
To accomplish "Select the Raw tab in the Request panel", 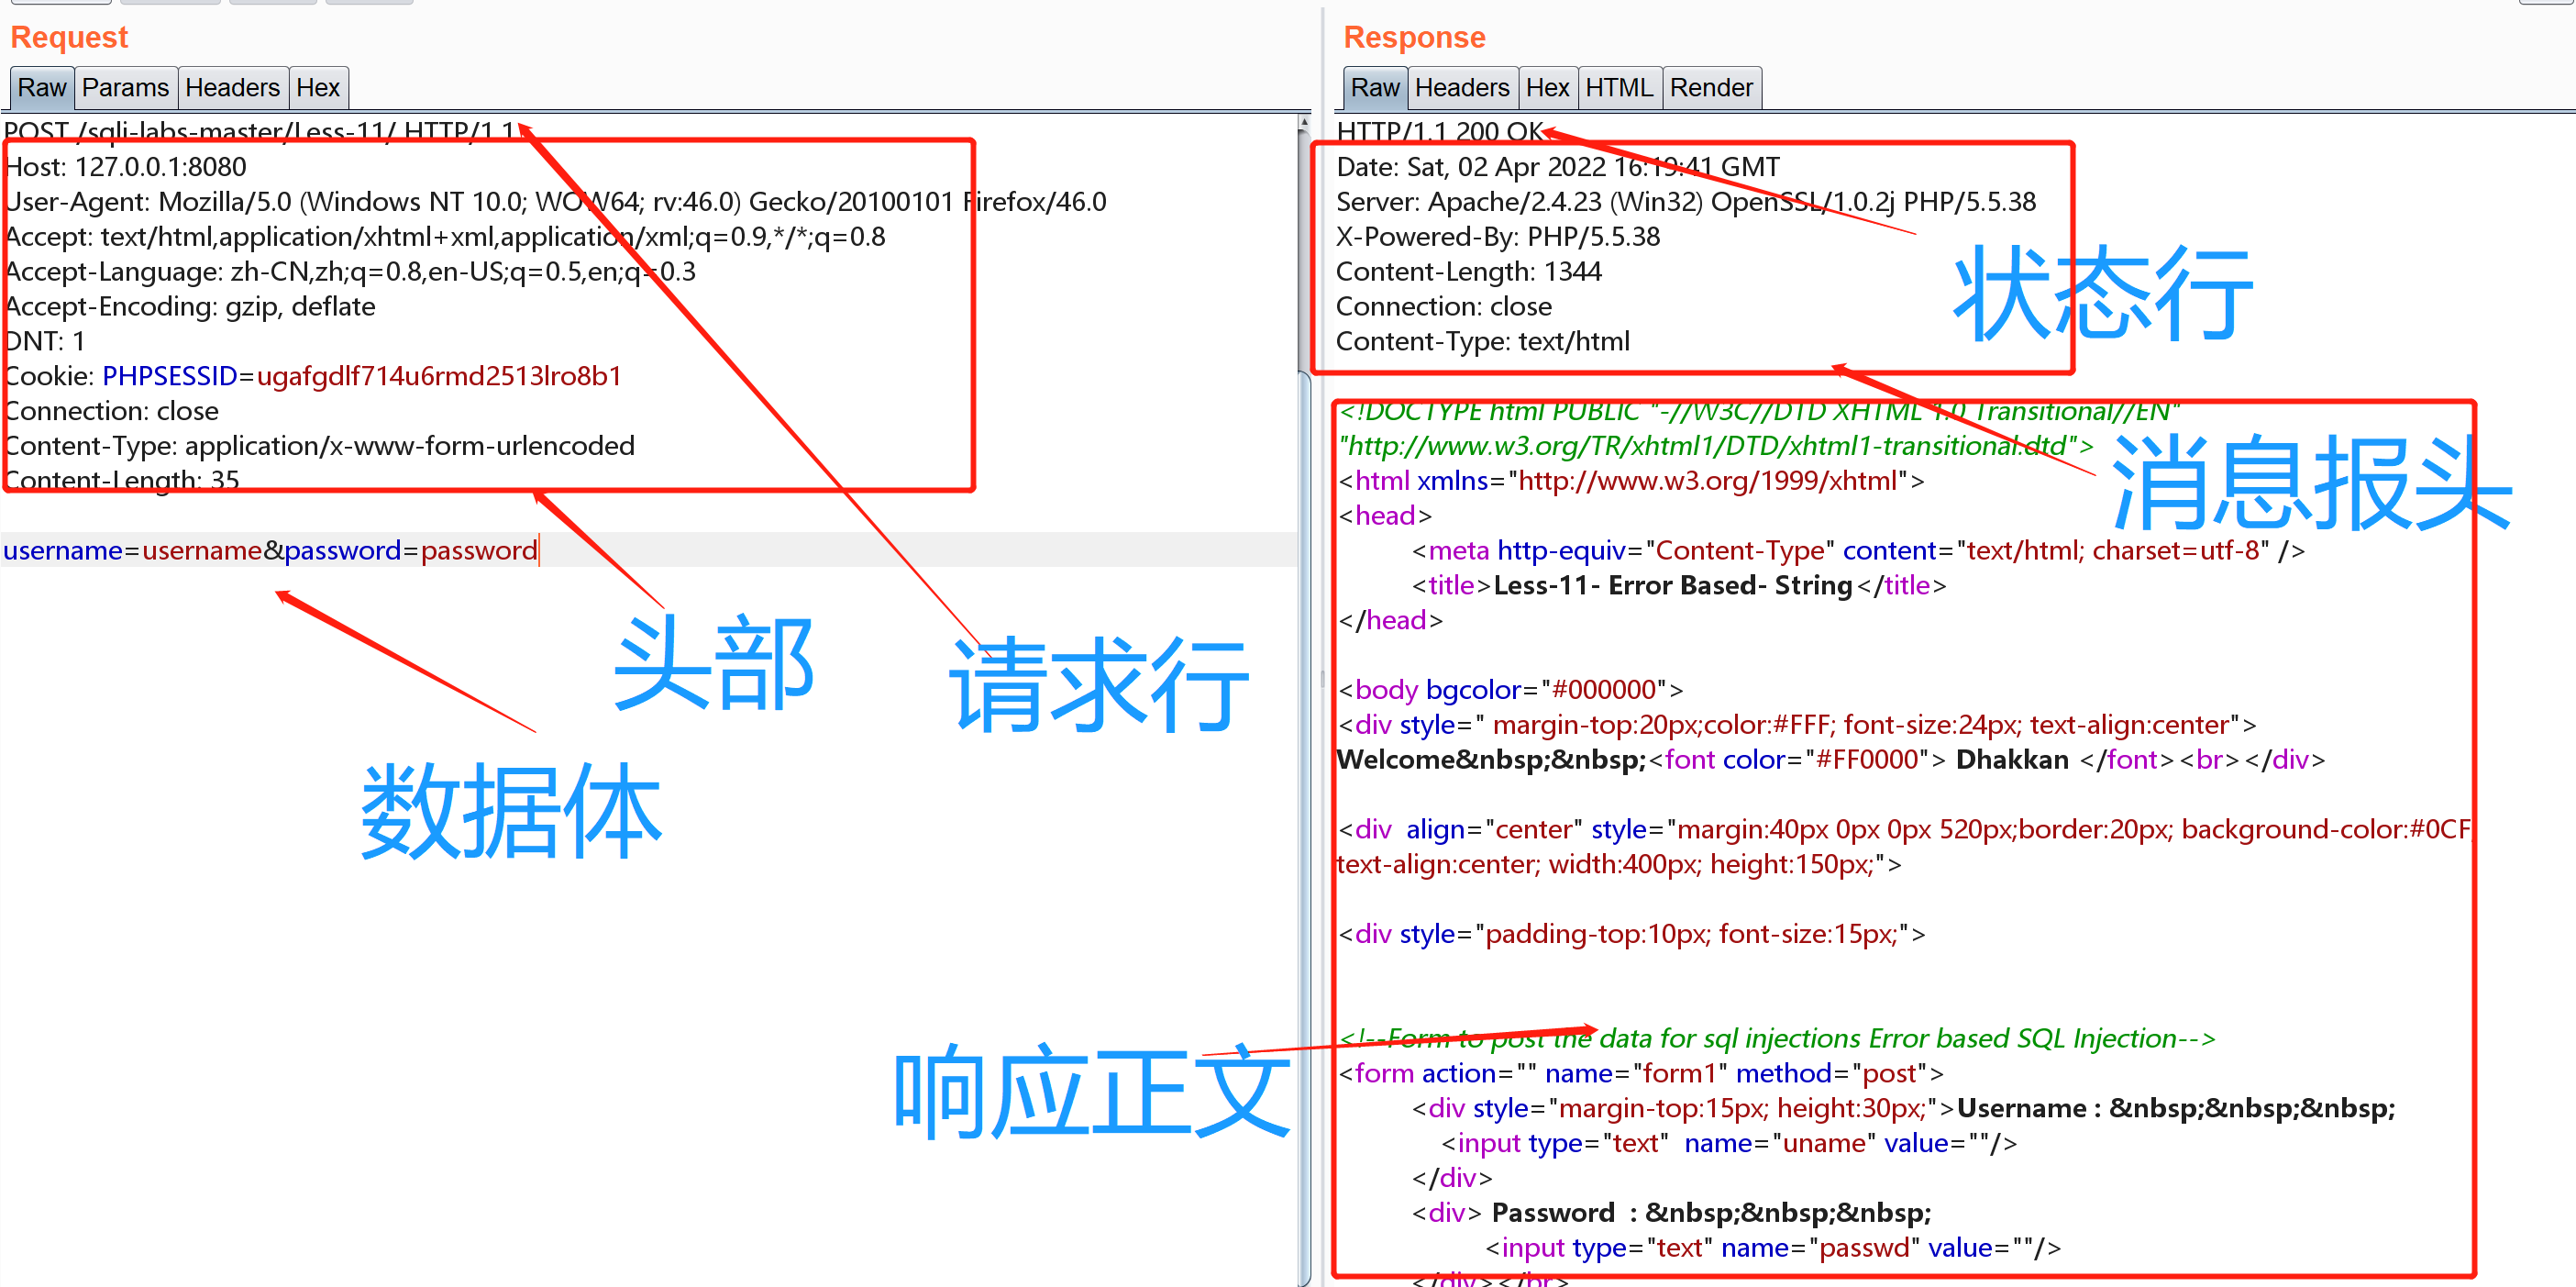I will (40, 88).
